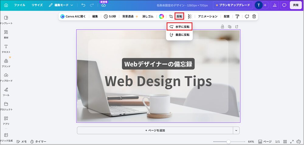Adjust the zoom slider handle
This screenshot has height=145, width=304.
point(229,142)
